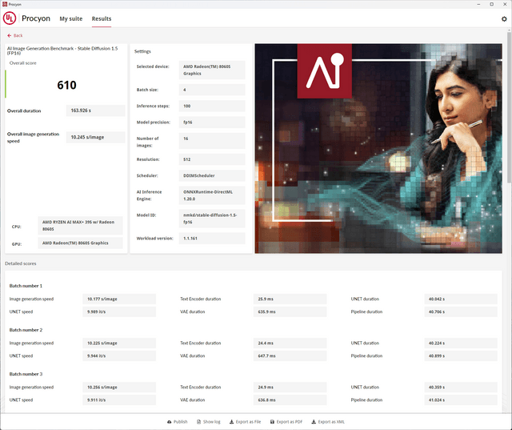This screenshot has width=512, height=430.
Task: Click the CPU value AMD RYZEN AI MAX+
Action: coord(80,226)
